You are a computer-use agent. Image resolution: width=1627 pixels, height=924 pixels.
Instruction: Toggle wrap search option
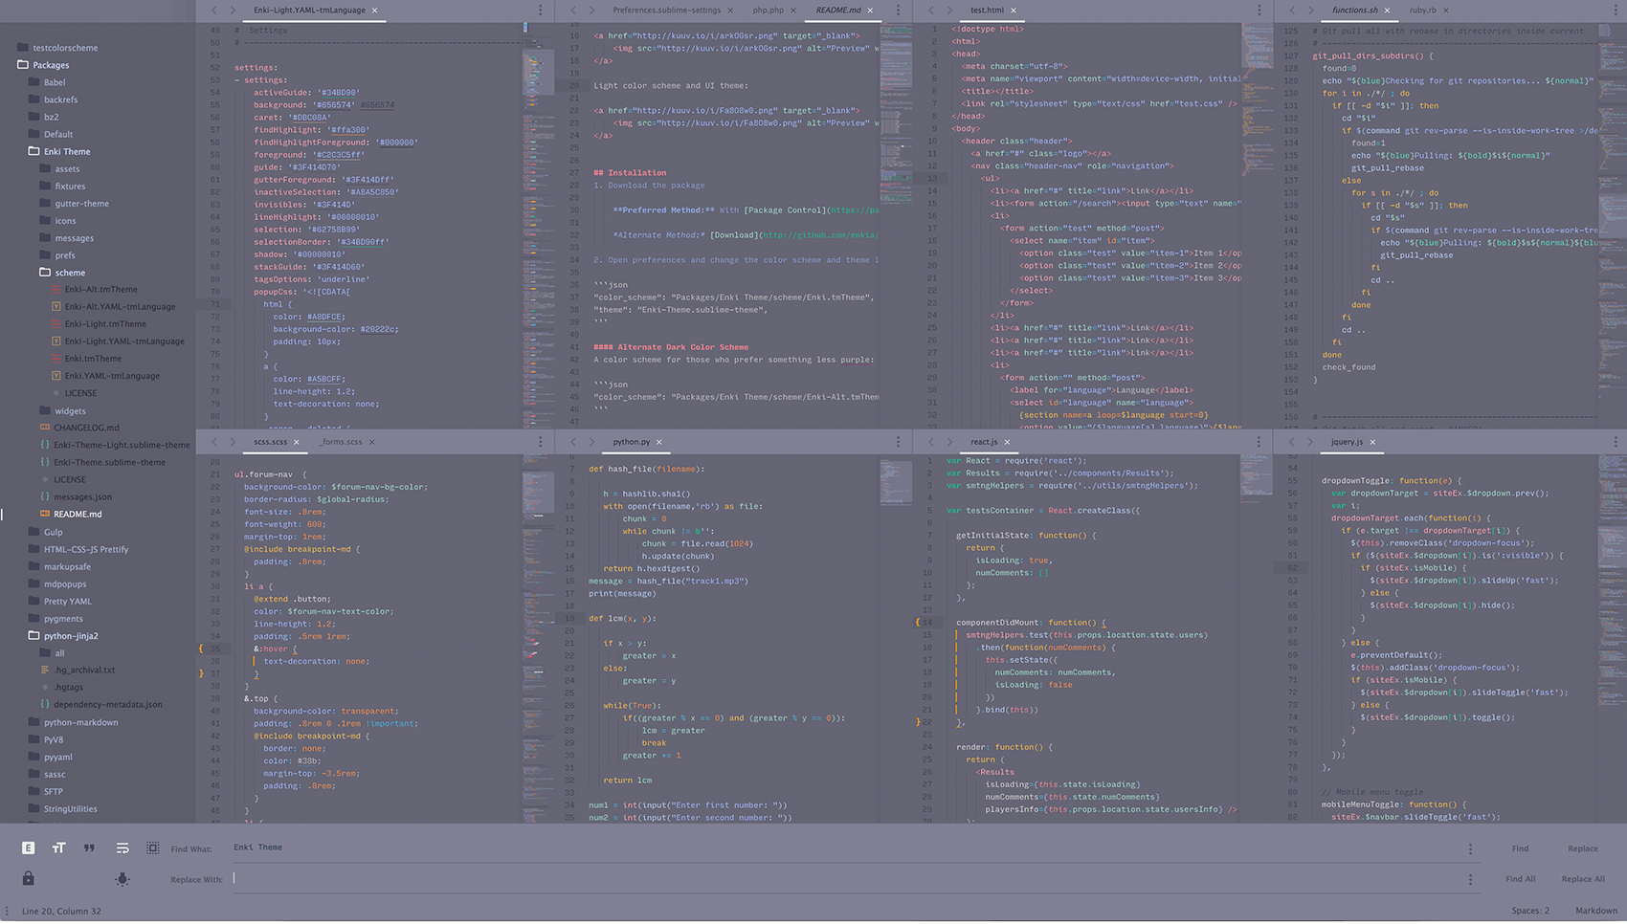(122, 847)
